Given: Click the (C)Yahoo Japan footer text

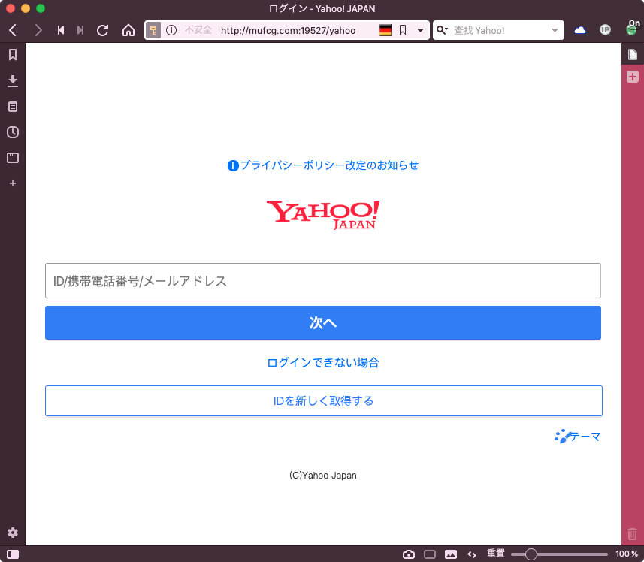Looking at the screenshot, I should [323, 476].
